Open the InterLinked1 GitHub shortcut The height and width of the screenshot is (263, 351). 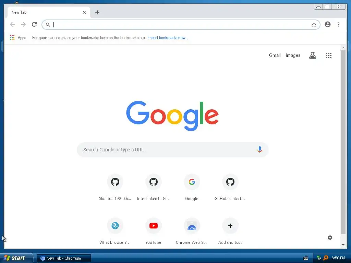153,187
